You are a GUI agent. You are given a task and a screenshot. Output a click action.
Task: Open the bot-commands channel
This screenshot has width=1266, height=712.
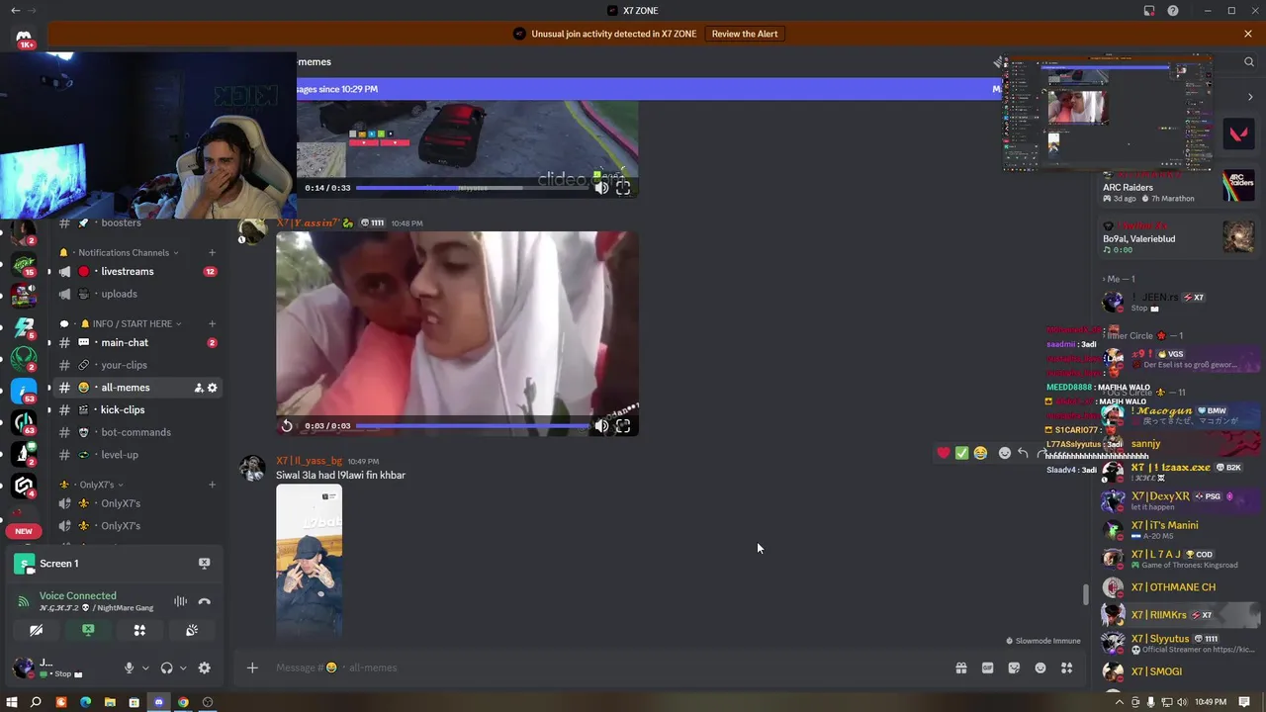click(136, 432)
